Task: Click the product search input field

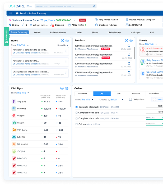Action: point(58,6)
